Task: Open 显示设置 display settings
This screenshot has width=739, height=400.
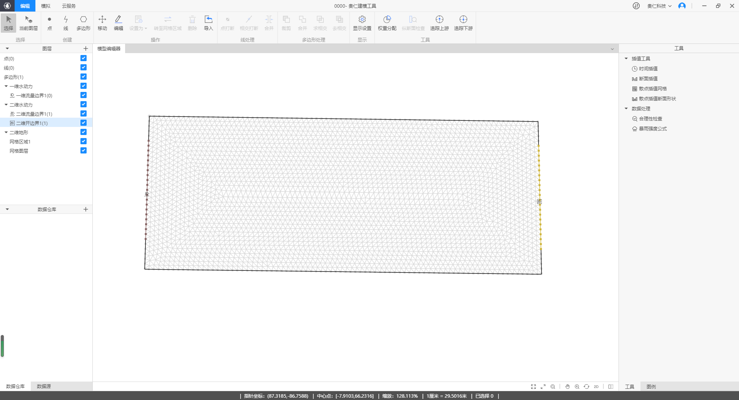Action: pos(362,23)
